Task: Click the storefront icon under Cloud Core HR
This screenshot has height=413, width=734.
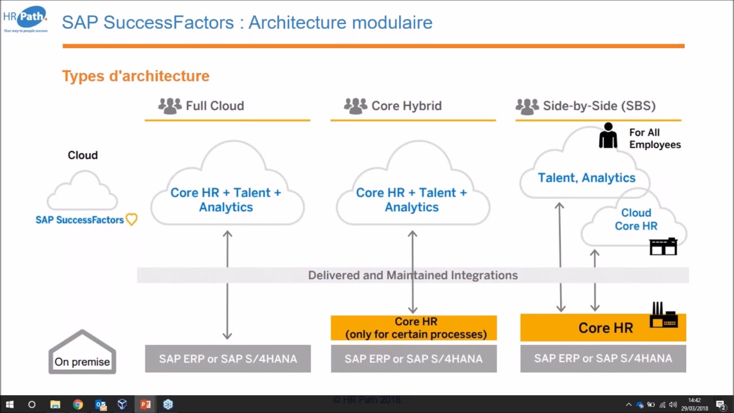Action: tap(663, 246)
